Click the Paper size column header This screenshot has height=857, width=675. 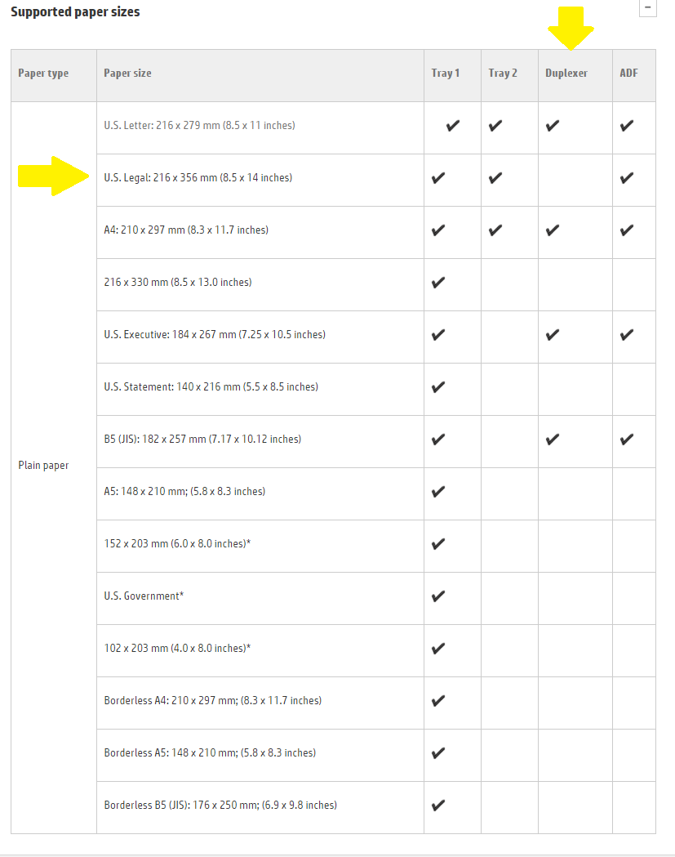[127, 74]
